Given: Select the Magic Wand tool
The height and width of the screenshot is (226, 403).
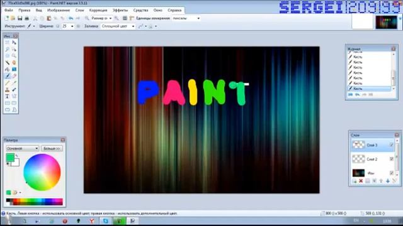Looking at the screenshot, I should [7, 63].
